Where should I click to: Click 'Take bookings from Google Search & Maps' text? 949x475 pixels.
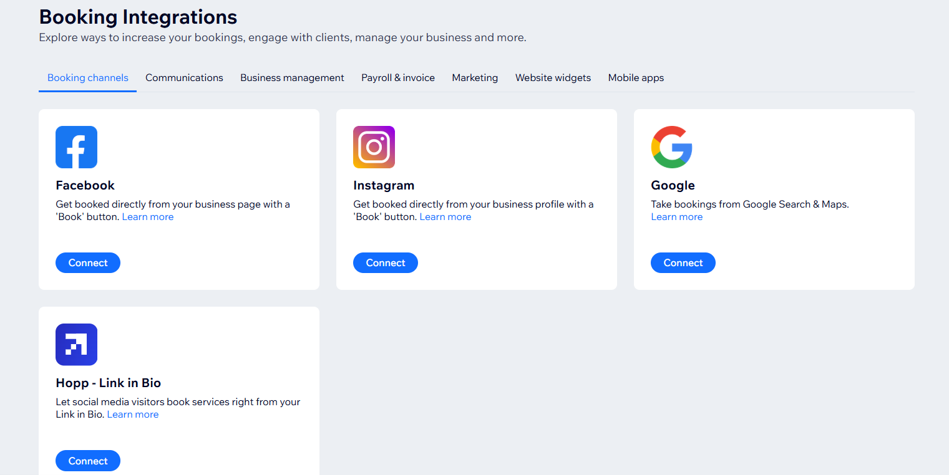click(750, 204)
